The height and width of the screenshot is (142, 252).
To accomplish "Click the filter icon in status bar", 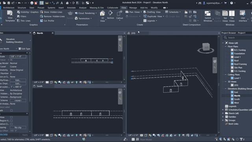I will [241, 139].
